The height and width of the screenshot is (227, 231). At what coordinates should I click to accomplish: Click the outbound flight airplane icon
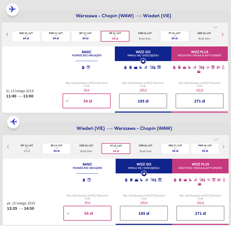tap(12, 9)
